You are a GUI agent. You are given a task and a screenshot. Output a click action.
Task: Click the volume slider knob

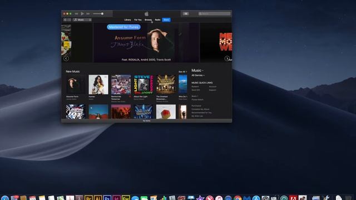(x=102, y=14)
